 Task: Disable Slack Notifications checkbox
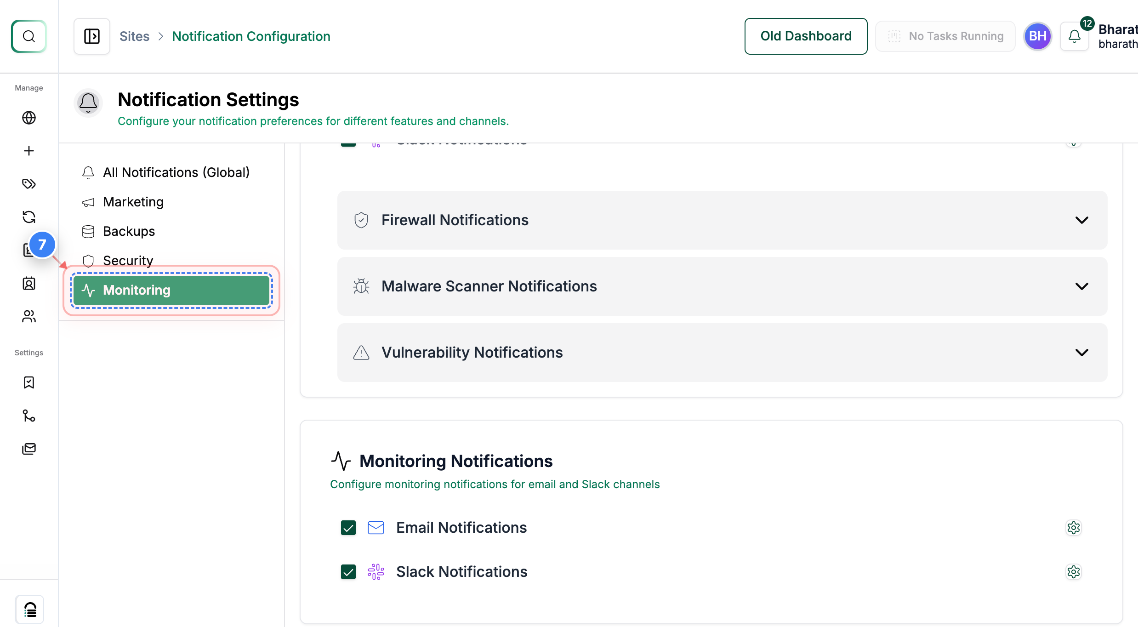[x=348, y=572]
